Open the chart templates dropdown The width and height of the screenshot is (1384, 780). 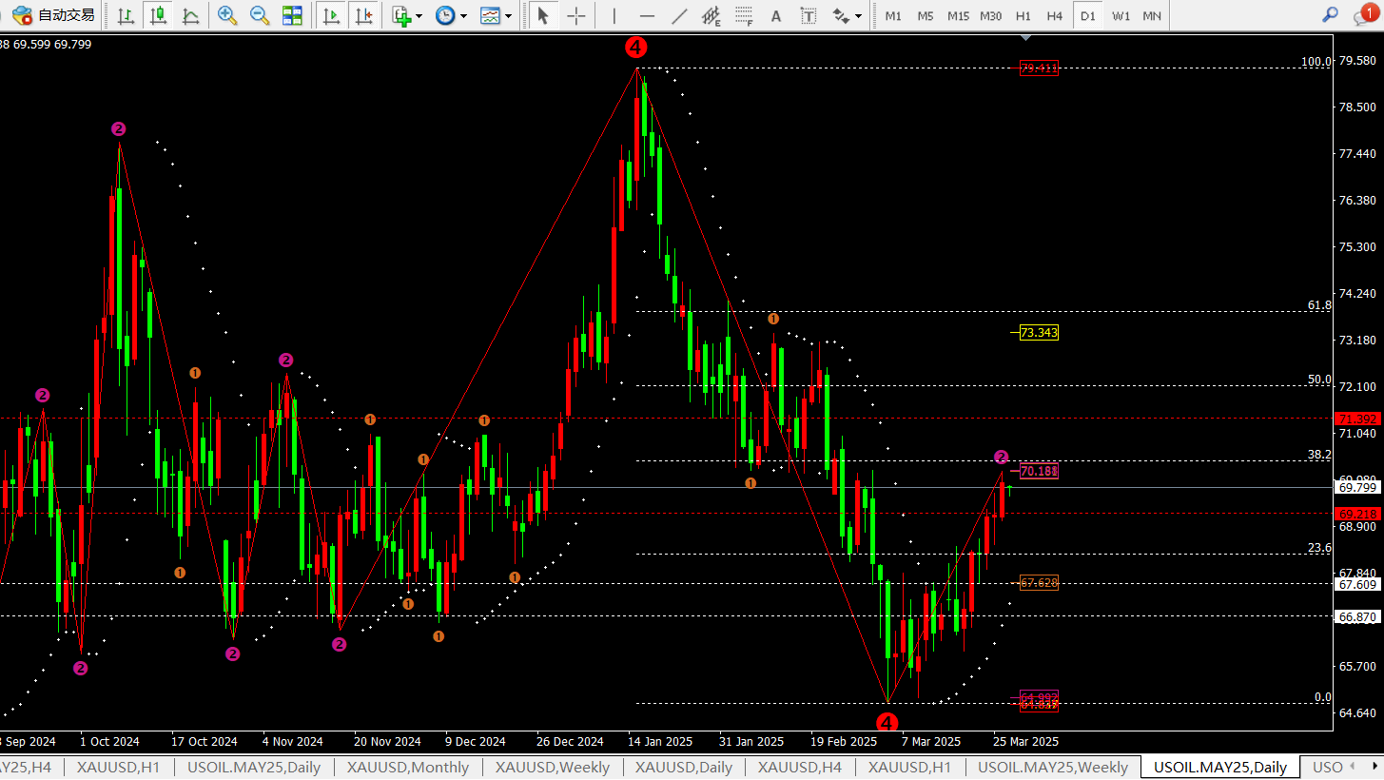pyautogui.click(x=496, y=15)
